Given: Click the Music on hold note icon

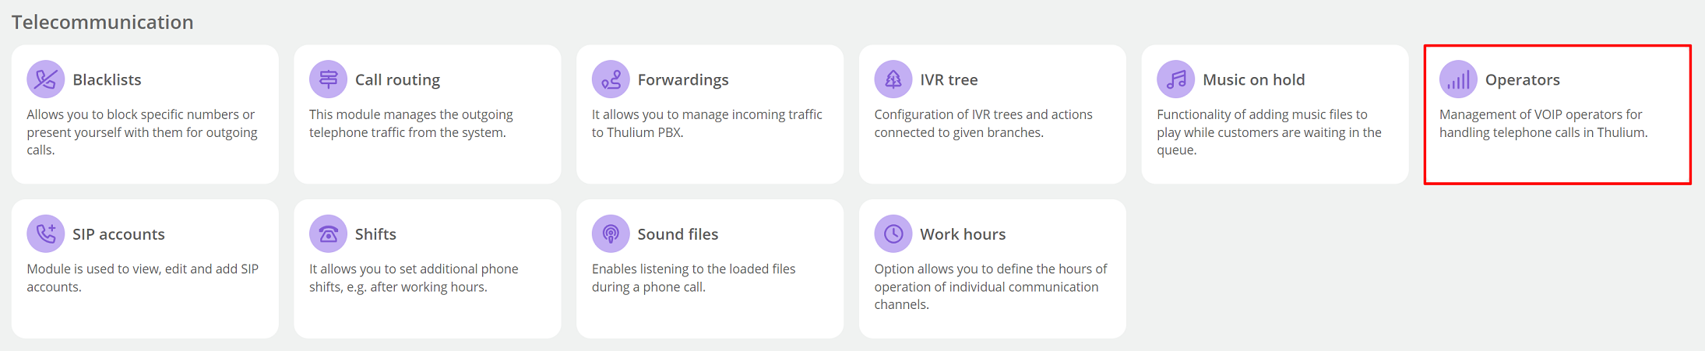Looking at the screenshot, I should click(1176, 79).
